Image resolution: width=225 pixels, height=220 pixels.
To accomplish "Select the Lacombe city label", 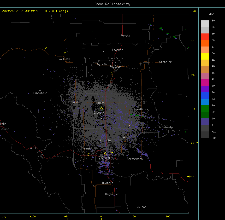I will (117, 50).
